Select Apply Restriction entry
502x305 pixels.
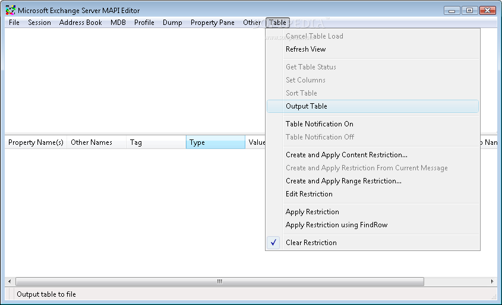click(372, 212)
